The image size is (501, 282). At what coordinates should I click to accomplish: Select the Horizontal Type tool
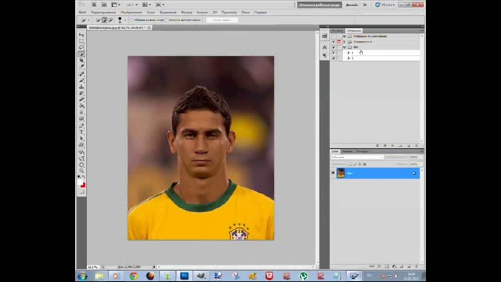click(81, 132)
